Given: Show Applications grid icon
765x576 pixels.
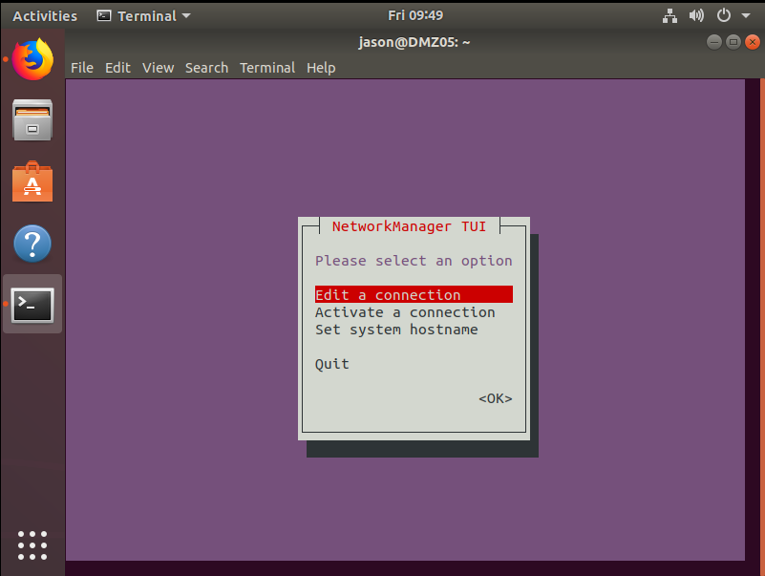Looking at the screenshot, I should [x=32, y=545].
